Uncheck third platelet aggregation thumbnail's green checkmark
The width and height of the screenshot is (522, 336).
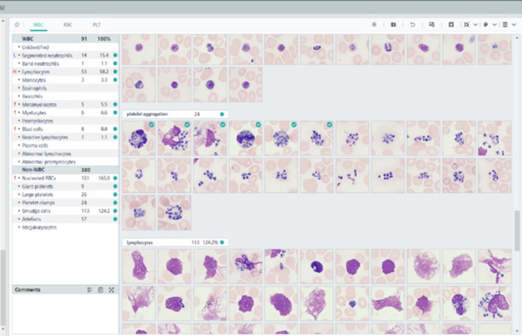point(223,125)
